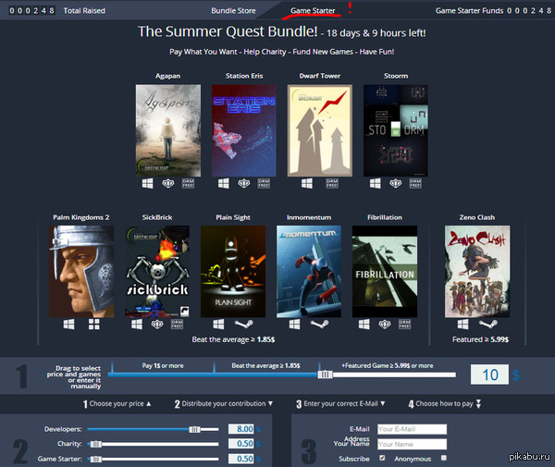Click the price amount field showing 10

pyautogui.click(x=489, y=375)
